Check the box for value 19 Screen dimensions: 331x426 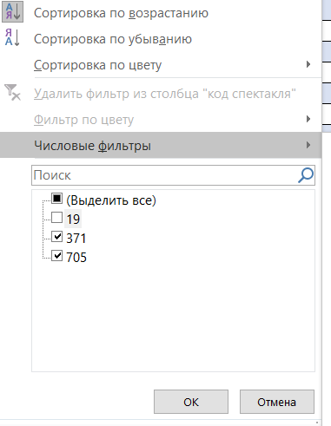pos(56,218)
